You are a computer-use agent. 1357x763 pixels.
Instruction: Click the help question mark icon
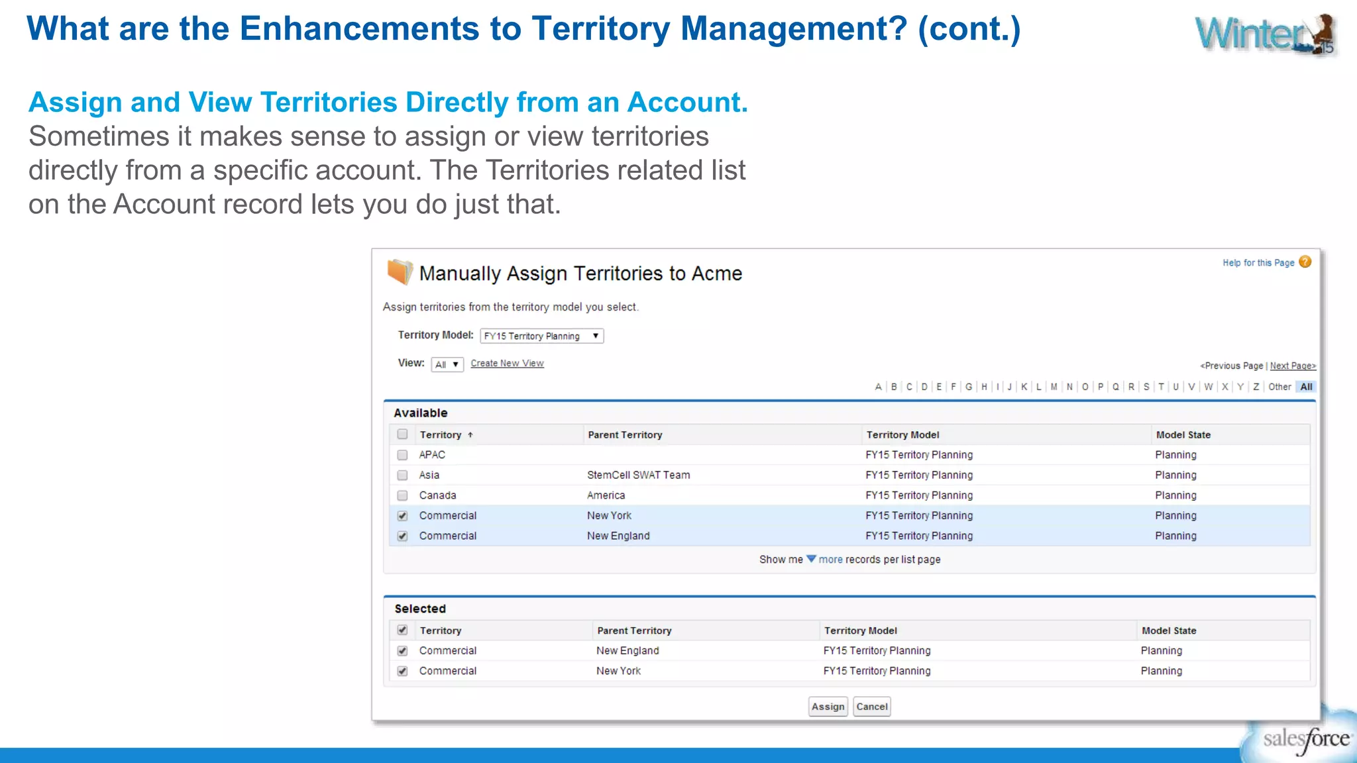1305,262
